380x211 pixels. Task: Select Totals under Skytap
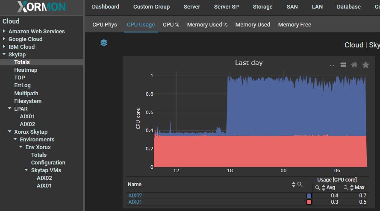pos(22,62)
